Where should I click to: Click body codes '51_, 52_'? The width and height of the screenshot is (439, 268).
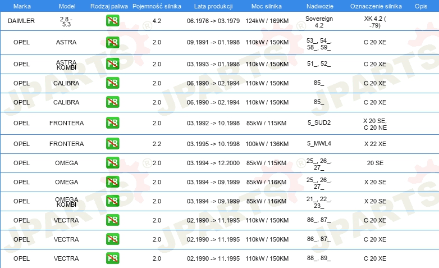(319, 63)
